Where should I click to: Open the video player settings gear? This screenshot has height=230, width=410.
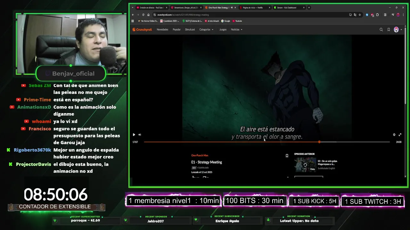click(394, 135)
